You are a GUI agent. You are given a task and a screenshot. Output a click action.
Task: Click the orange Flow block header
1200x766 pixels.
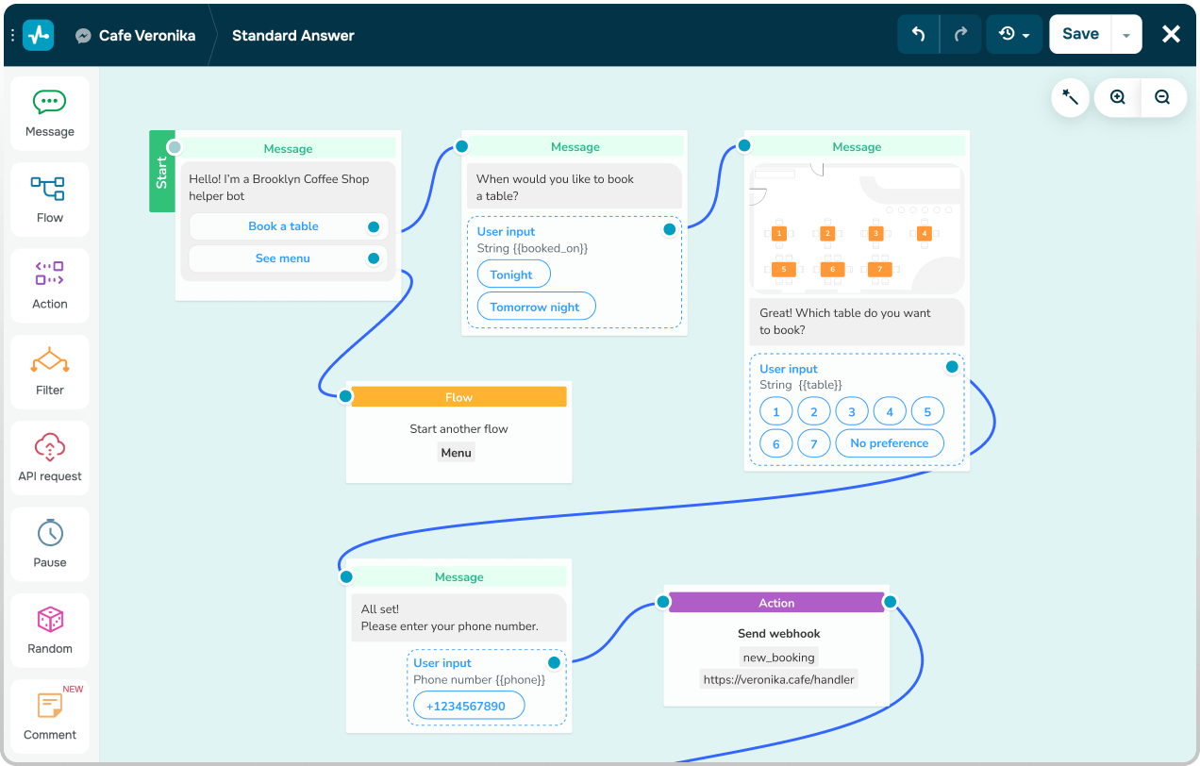click(x=459, y=397)
